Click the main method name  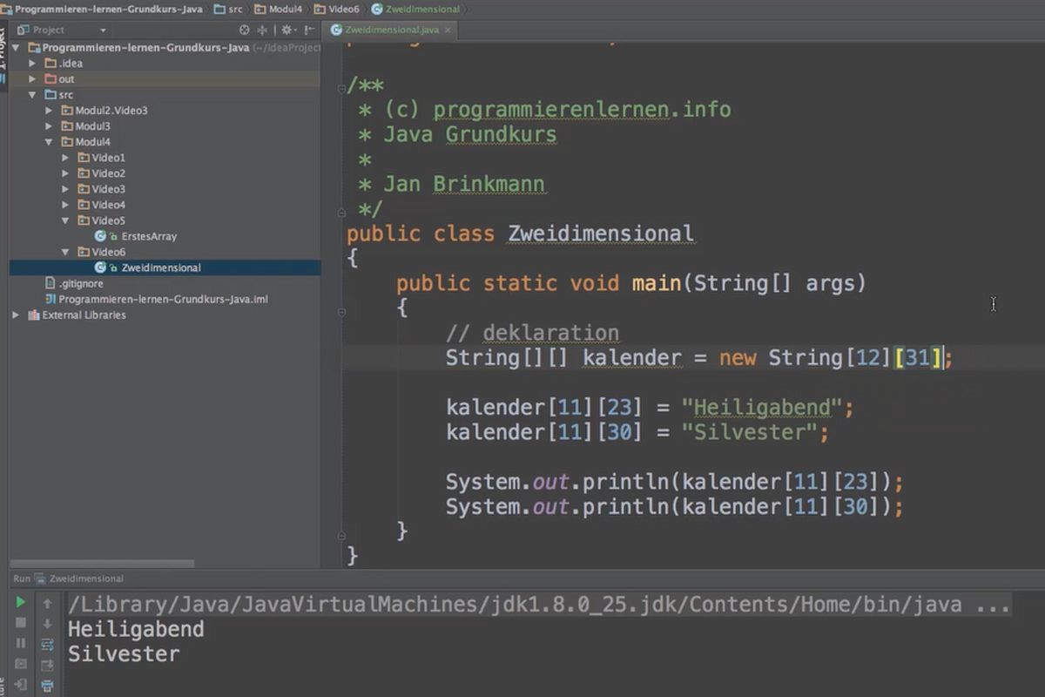[x=657, y=283]
